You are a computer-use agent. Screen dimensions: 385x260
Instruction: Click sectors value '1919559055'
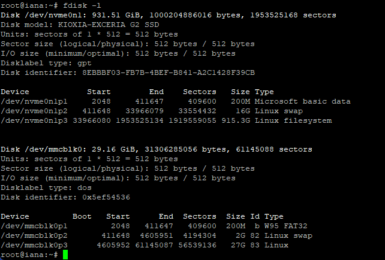tap(192, 120)
